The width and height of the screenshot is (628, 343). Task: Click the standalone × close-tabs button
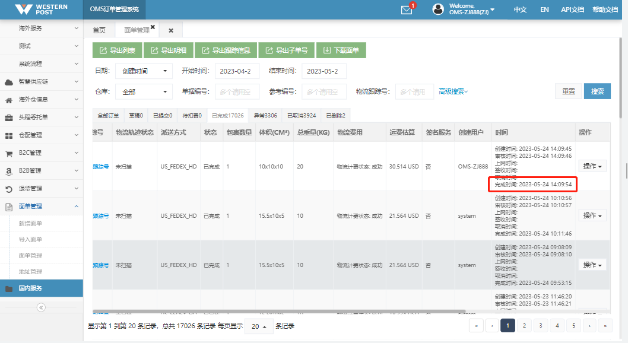point(171,30)
